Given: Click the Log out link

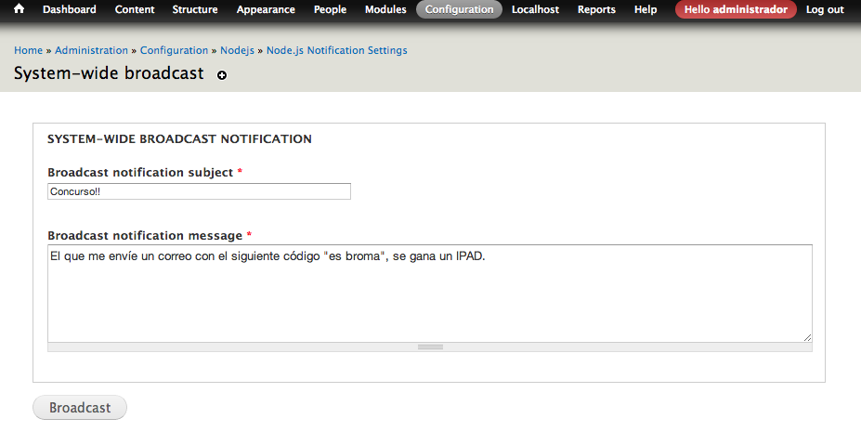Looking at the screenshot, I should pos(825,9).
